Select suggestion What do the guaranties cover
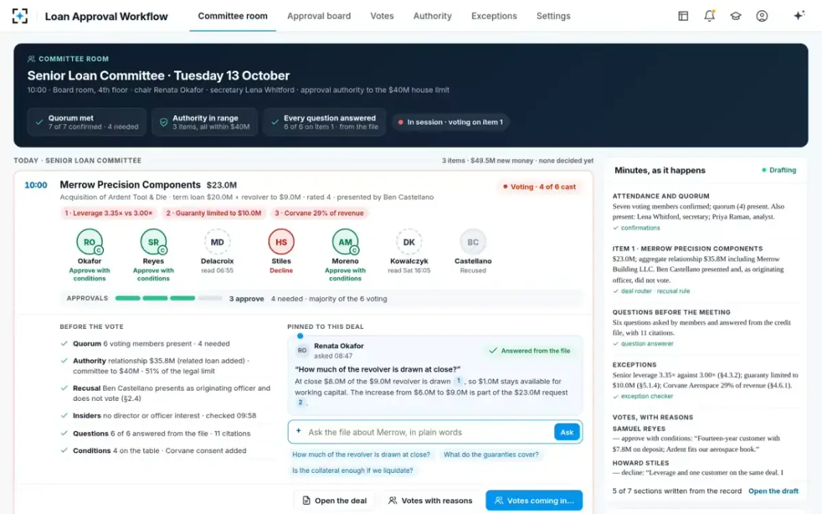The height and width of the screenshot is (514, 822). coord(490,454)
